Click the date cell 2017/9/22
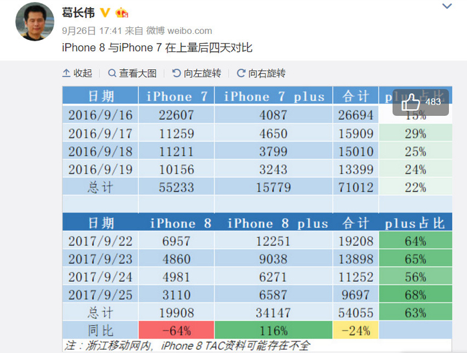The width and height of the screenshot is (467, 353). [x=100, y=240]
